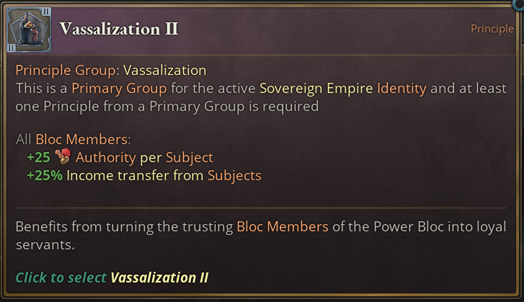Open the "Sovereign Empire" link
The height and width of the screenshot is (302, 524).
[316, 89]
